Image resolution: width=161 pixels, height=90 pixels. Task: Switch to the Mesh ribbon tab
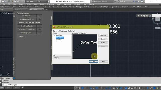click(x=139, y=7)
